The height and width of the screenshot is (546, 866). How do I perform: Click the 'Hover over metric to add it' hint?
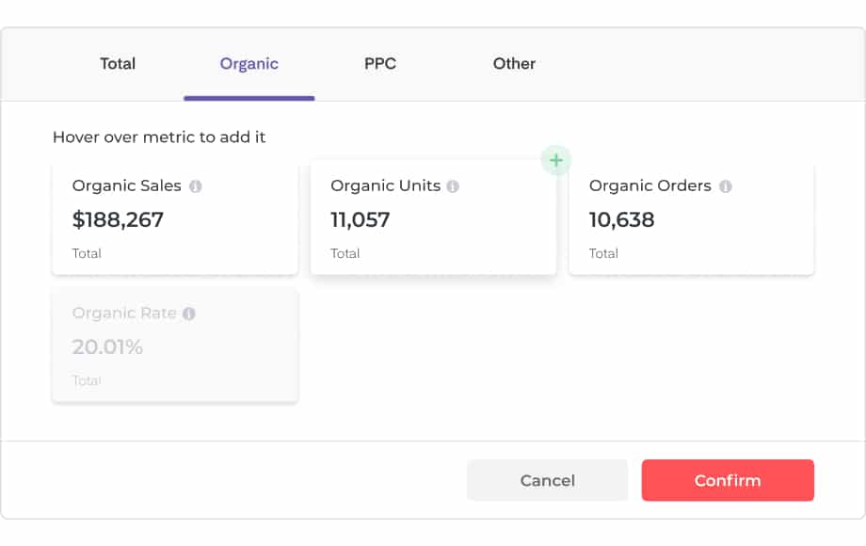click(x=159, y=137)
